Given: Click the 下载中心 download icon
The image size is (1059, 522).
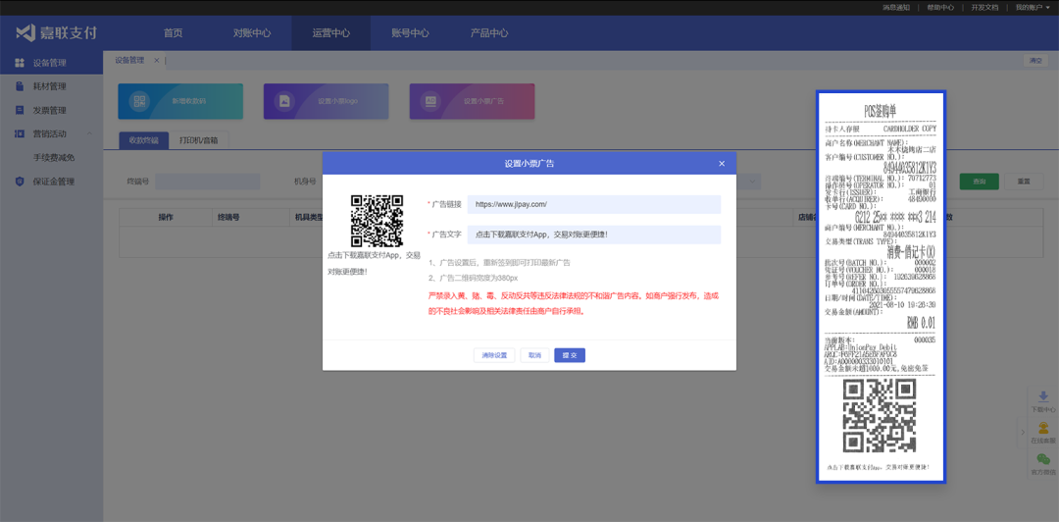Looking at the screenshot, I should (1042, 397).
